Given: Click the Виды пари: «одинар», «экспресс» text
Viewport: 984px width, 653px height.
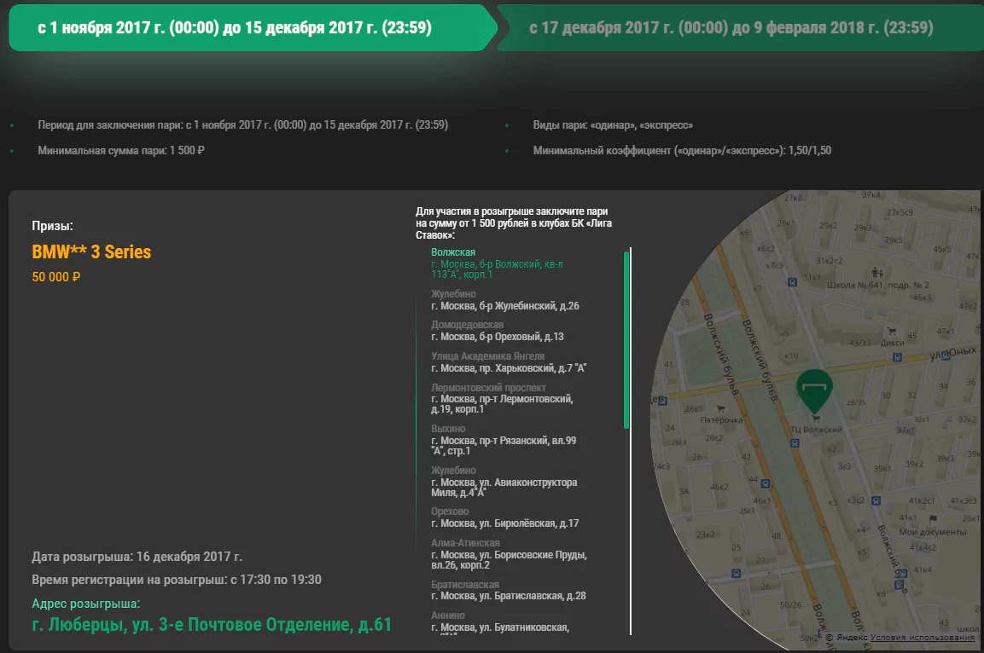Looking at the screenshot, I should (x=613, y=124).
